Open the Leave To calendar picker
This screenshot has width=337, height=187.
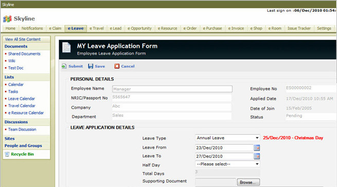pyautogui.click(x=257, y=156)
